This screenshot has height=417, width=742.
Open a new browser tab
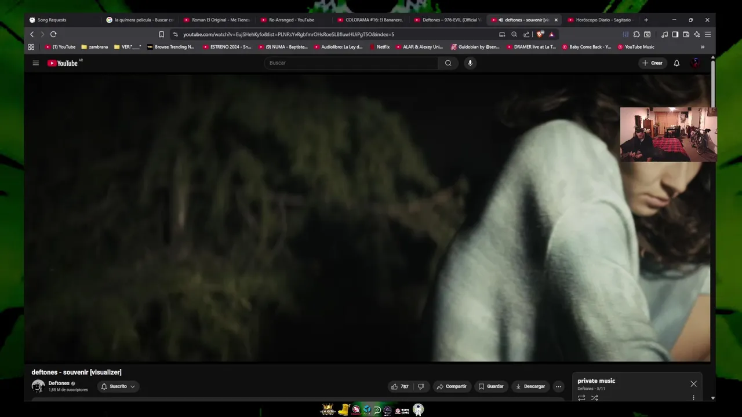646,20
